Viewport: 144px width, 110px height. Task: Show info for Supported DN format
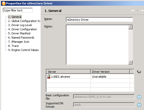click(x=139, y=105)
